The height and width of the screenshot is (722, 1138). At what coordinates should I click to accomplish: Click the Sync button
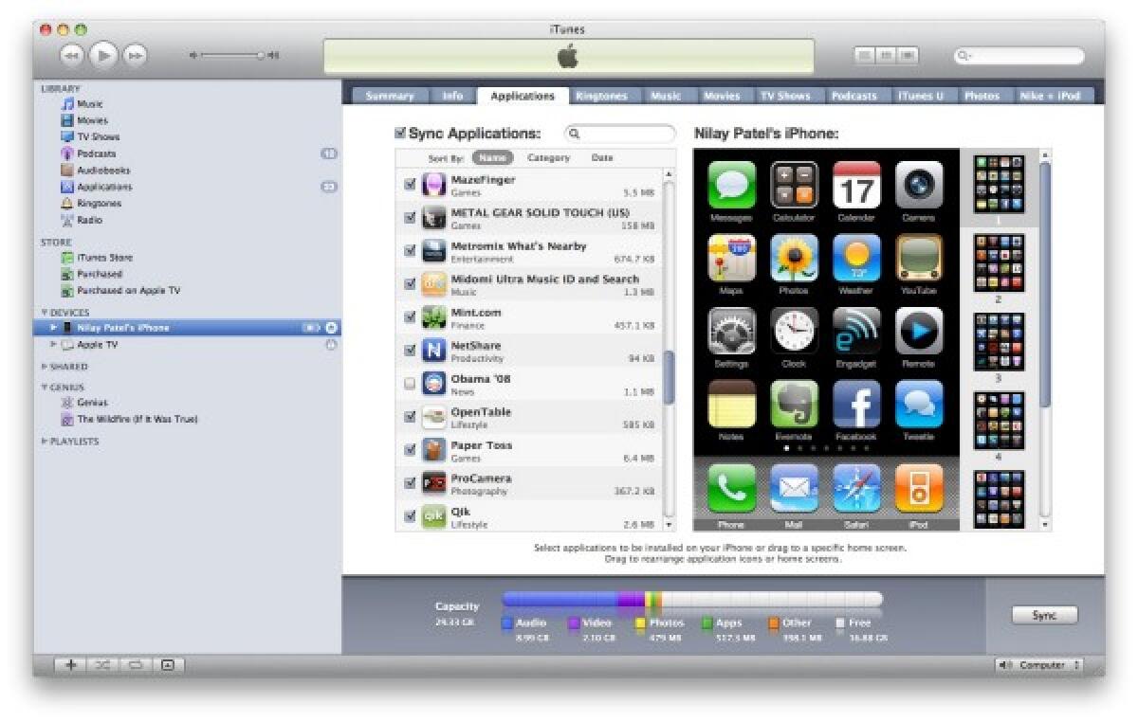pos(1044,616)
